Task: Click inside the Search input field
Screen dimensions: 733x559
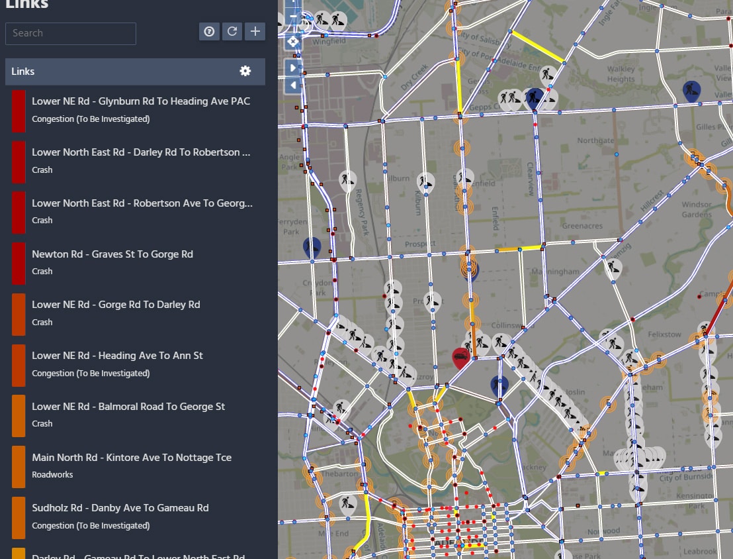Action: pyautogui.click(x=70, y=33)
